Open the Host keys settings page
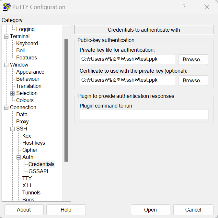 click(x=33, y=143)
